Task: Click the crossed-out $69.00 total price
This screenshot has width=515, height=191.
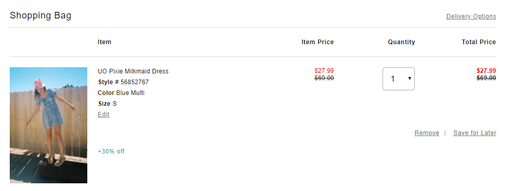Action: tap(486, 78)
